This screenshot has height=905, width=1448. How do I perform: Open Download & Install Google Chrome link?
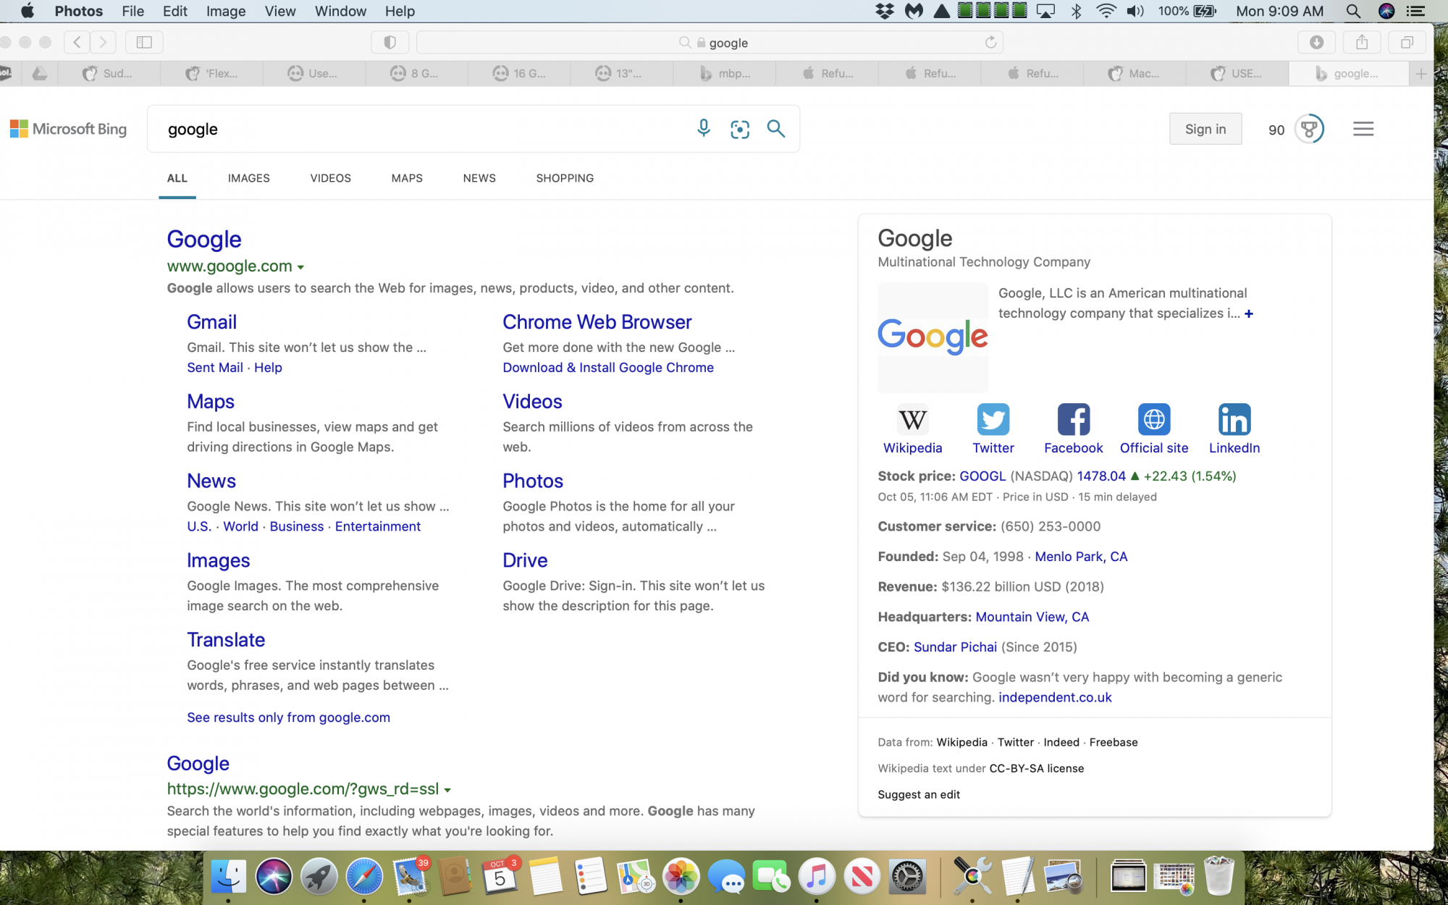pos(608,367)
